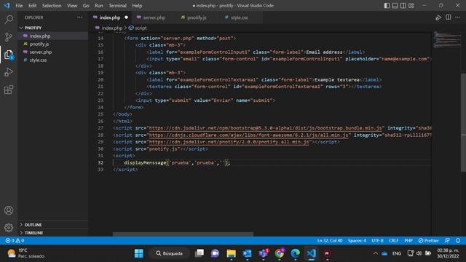Open Microsoft Edge from the taskbar

point(296,253)
